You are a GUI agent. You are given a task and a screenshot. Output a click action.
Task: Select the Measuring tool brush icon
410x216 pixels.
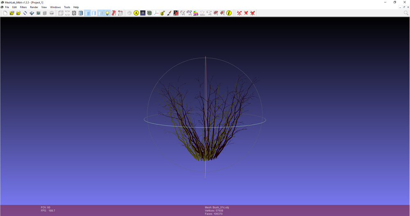pos(163,13)
